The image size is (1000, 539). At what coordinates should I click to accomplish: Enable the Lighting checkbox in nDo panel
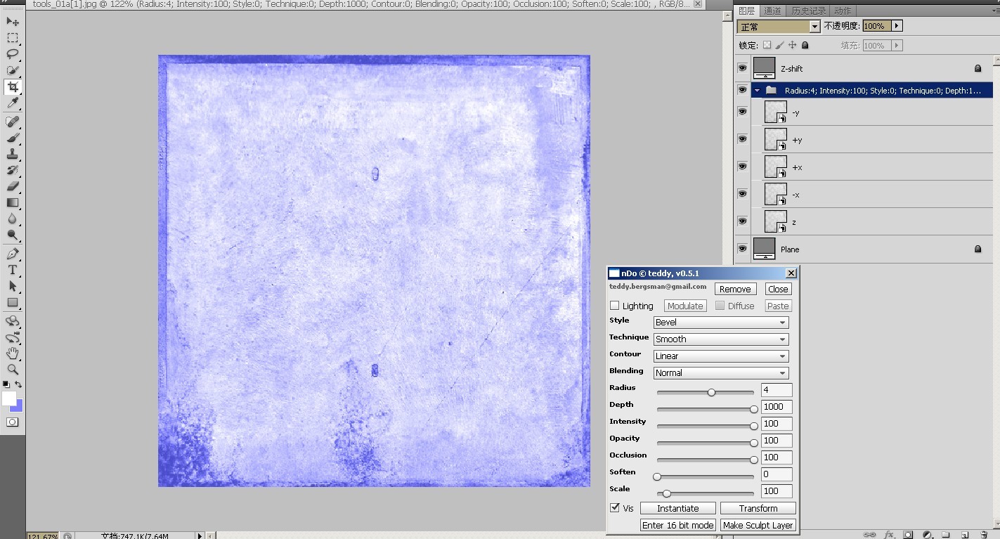tap(615, 305)
